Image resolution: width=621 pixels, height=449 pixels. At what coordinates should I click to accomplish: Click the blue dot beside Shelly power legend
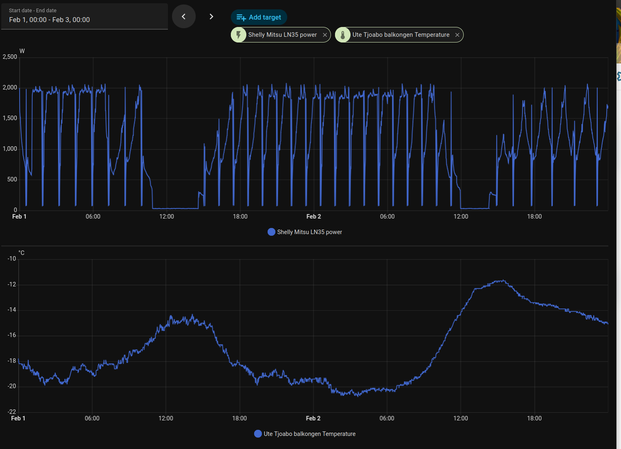tap(271, 232)
